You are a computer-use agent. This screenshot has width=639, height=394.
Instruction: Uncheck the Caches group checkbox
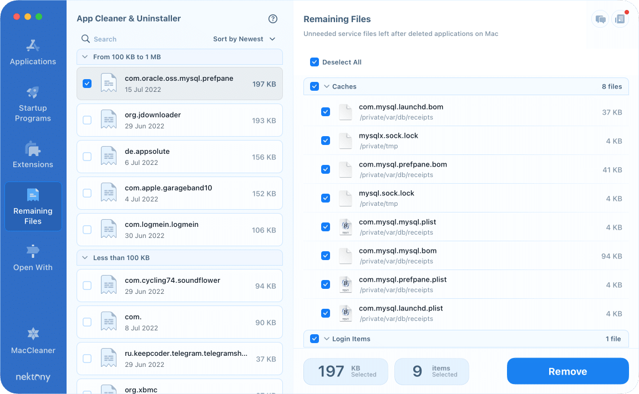[x=314, y=86]
